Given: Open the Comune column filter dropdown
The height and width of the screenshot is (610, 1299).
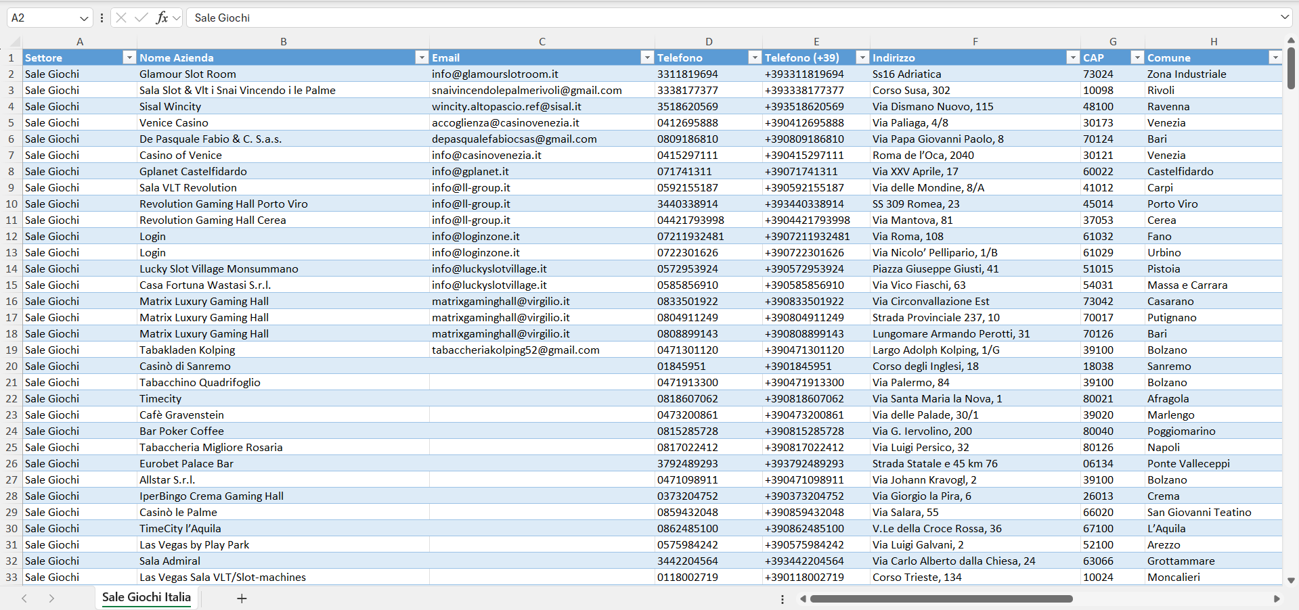Looking at the screenshot, I should (x=1275, y=57).
